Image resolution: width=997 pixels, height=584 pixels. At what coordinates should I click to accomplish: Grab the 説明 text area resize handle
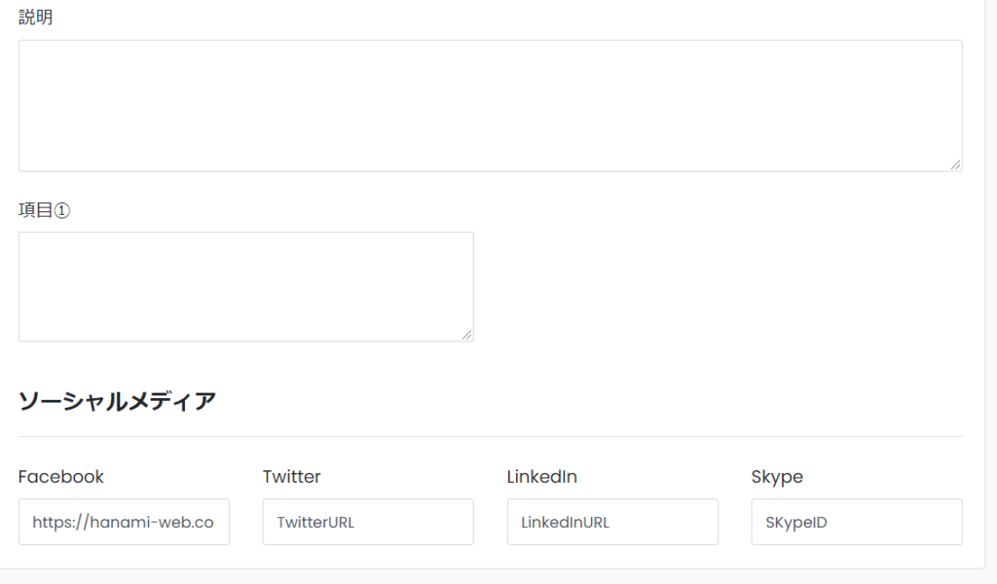coord(956,164)
